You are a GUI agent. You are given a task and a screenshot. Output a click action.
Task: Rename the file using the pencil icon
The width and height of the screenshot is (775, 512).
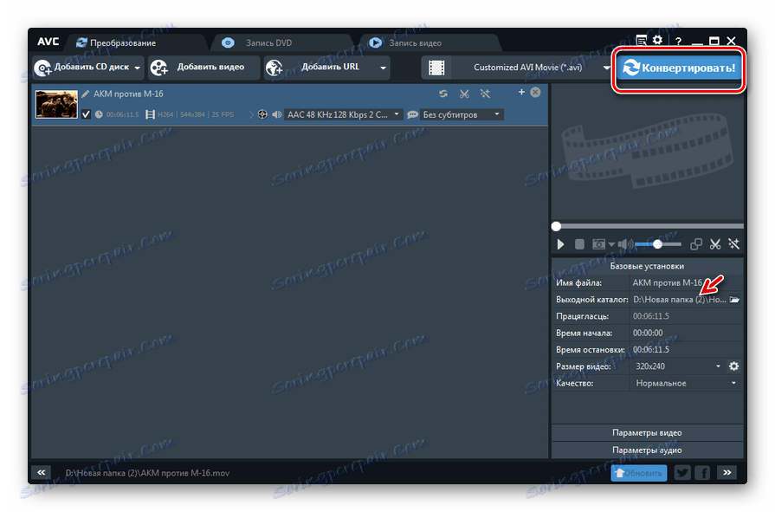pos(86,94)
